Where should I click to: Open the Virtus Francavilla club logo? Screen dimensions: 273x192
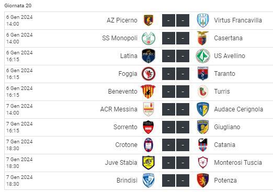203,20
